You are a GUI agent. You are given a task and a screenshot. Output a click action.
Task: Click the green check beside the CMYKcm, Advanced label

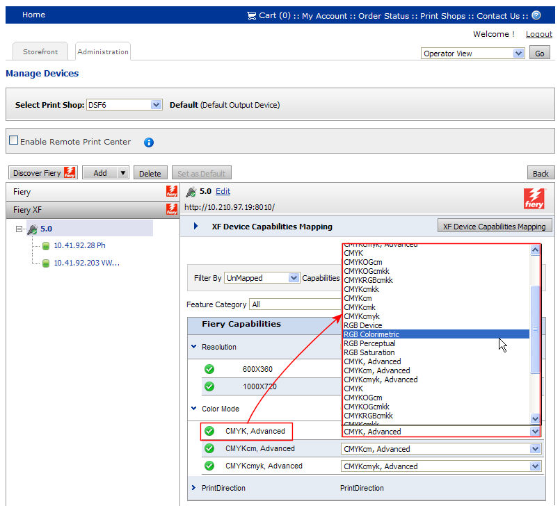(x=209, y=448)
